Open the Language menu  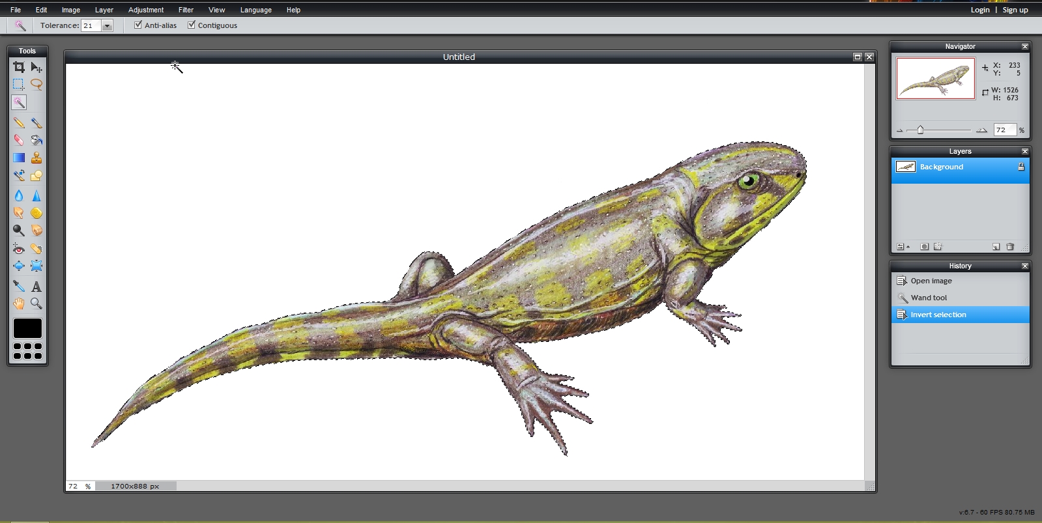click(255, 10)
